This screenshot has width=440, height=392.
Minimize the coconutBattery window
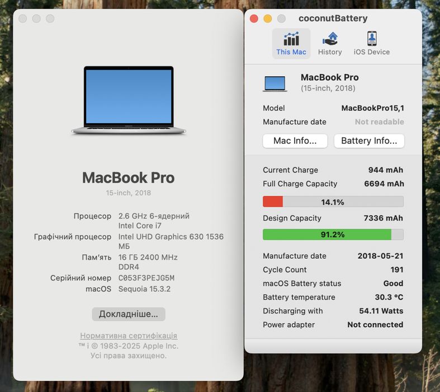click(268, 18)
